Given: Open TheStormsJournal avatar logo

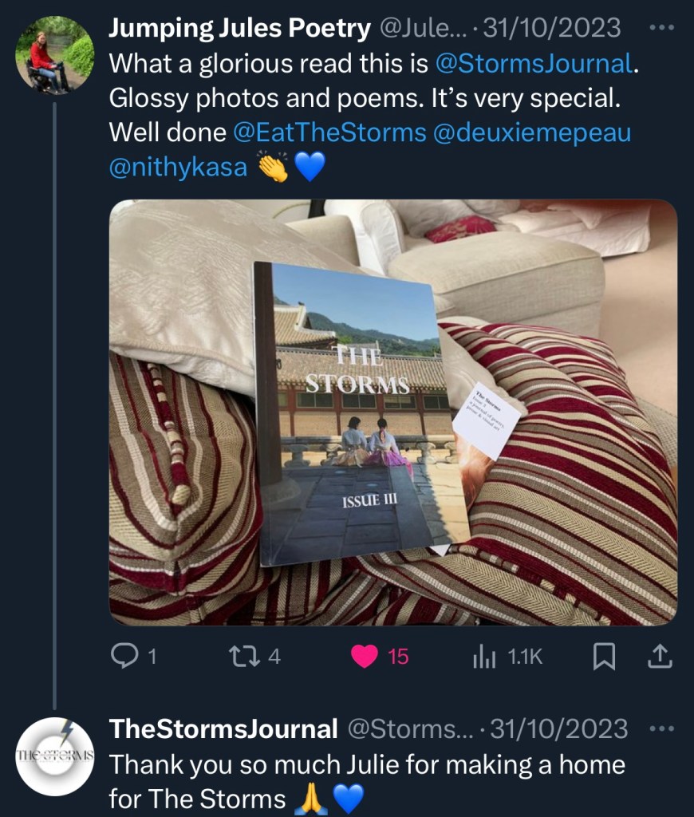Looking at the screenshot, I should pos(54,756).
